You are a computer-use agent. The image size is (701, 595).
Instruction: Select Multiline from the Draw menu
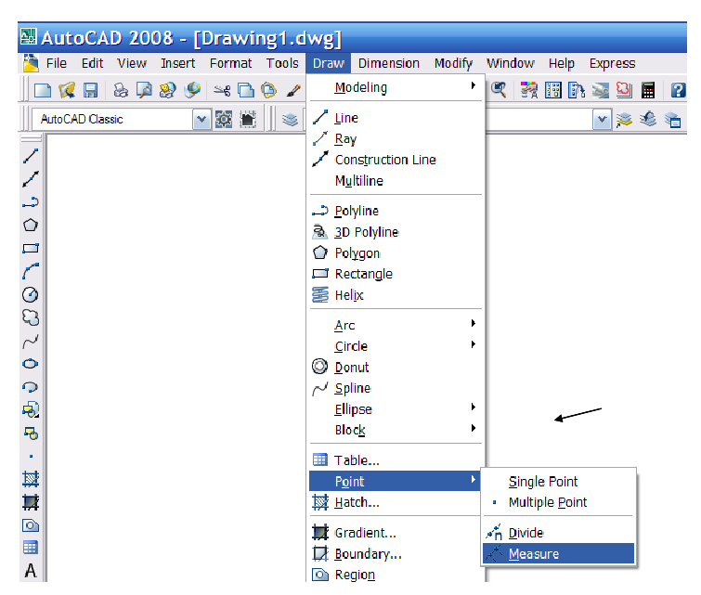point(396,181)
